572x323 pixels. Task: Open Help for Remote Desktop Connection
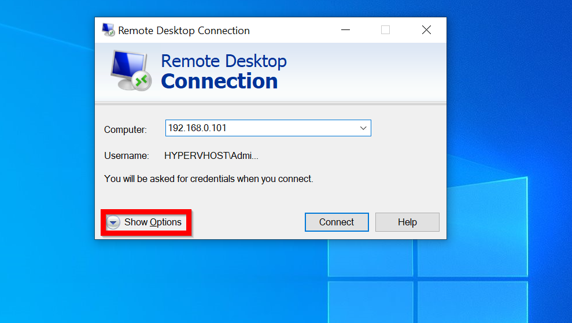point(407,222)
